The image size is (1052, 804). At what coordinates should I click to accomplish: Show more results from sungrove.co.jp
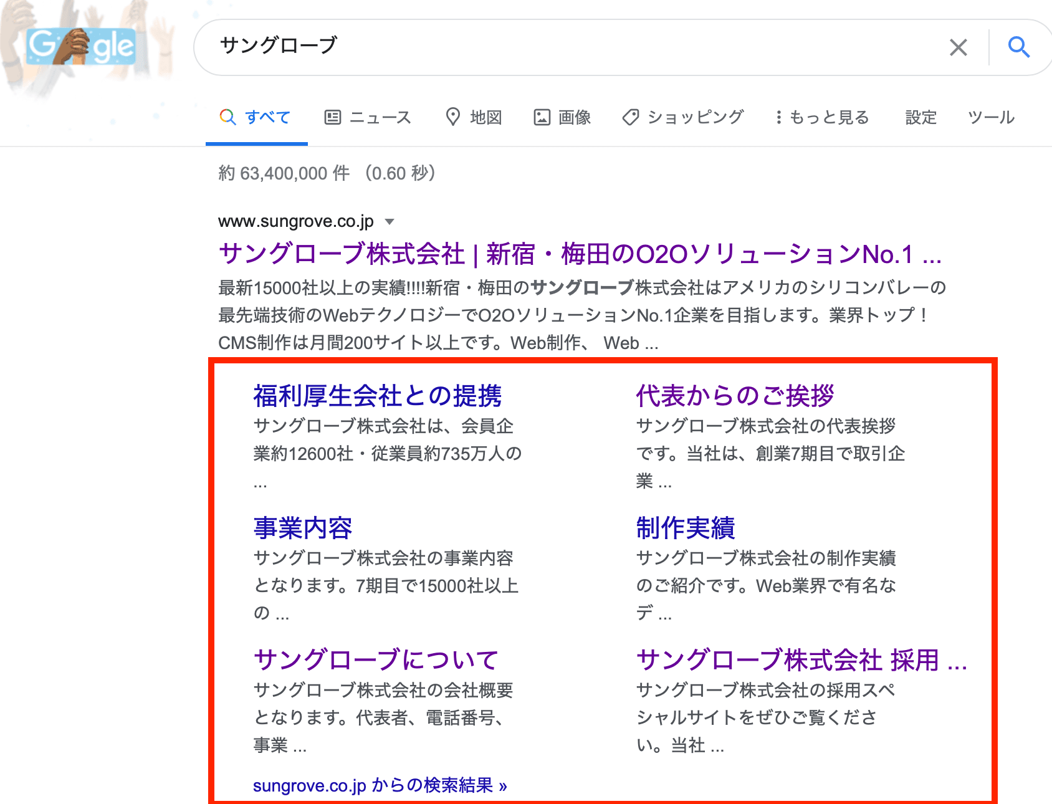[x=380, y=785]
